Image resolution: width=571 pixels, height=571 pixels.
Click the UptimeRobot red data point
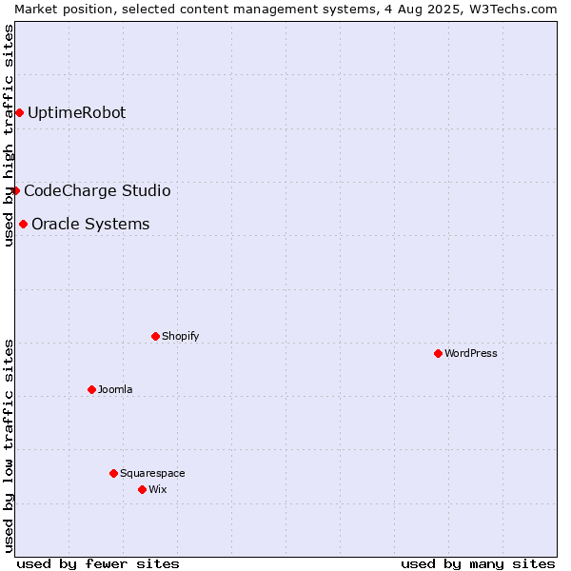20,113
